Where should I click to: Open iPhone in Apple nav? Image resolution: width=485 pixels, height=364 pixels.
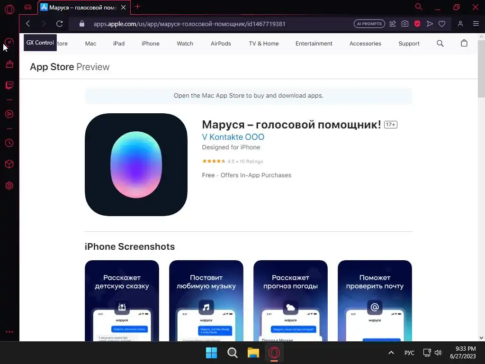[x=150, y=44]
